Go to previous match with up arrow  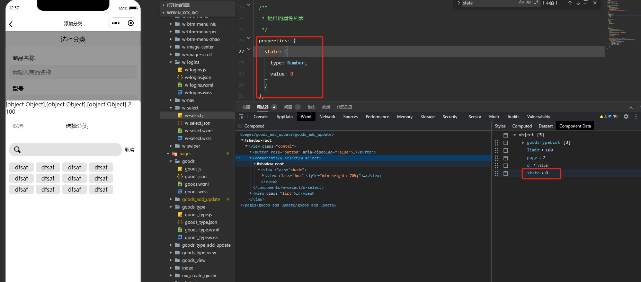click(570, 3)
